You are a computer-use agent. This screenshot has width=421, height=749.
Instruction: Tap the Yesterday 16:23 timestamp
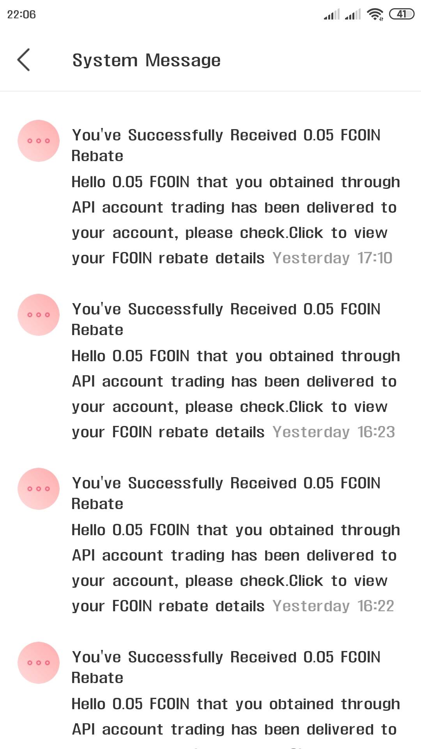(334, 432)
